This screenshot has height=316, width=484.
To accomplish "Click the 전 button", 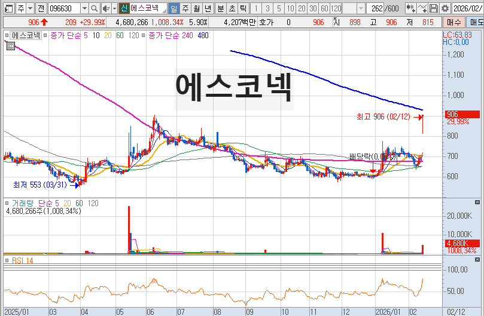I will pos(41,8).
